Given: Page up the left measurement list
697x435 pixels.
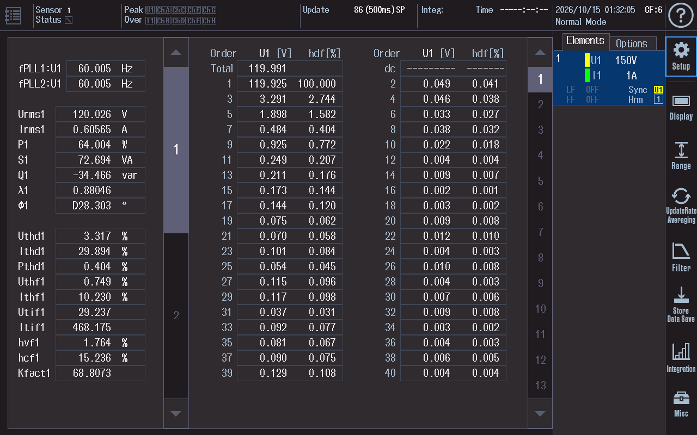Looking at the screenshot, I should point(176,53).
